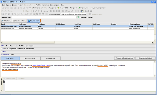This screenshot has height=95, width=157.
Task: Toggle the spell check button
Action: tap(82, 11)
